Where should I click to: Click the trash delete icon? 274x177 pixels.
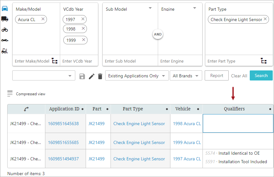tap(100, 76)
